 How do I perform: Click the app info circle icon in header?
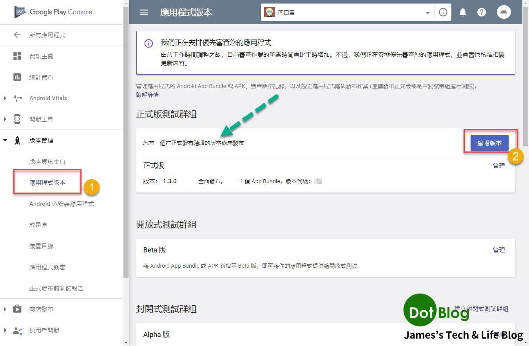point(443,12)
